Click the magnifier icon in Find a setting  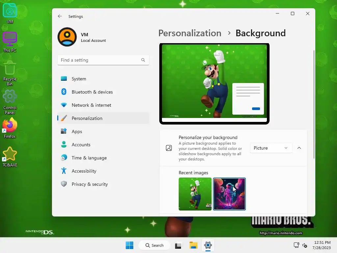(x=143, y=60)
